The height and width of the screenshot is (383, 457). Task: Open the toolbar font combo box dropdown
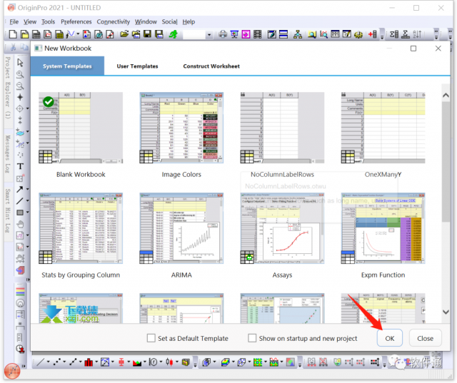(x=209, y=35)
